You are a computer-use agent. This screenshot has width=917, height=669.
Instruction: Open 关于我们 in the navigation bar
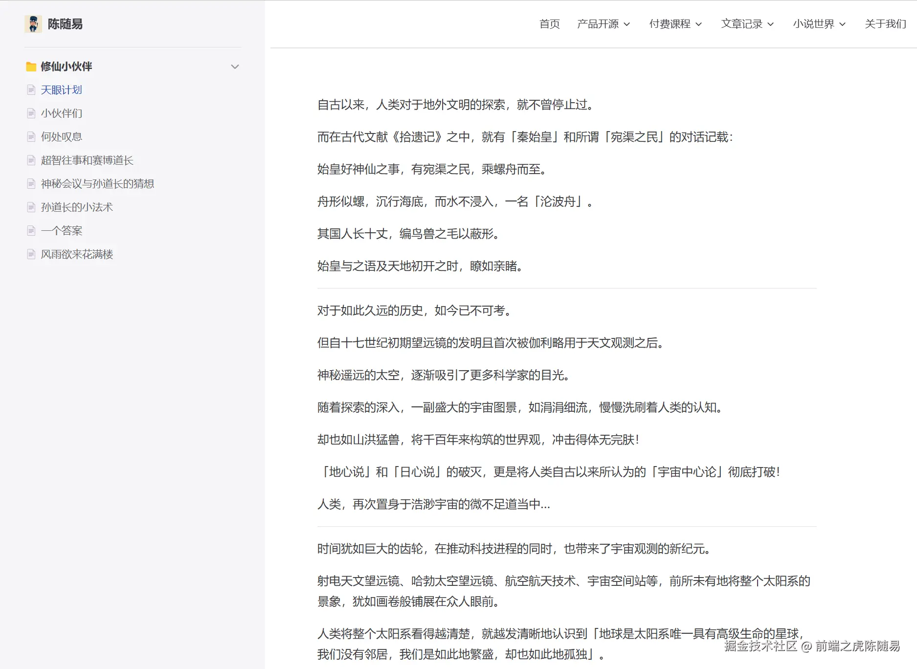[885, 24]
